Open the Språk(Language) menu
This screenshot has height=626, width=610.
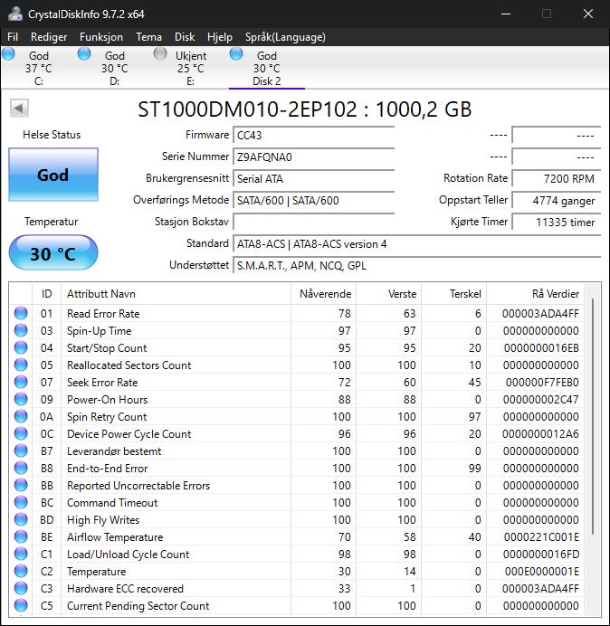pyautogui.click(x=284, y=37)
